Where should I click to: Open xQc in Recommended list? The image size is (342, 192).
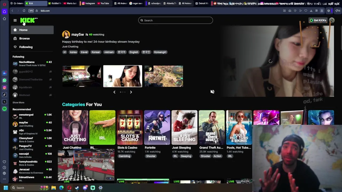[32, 132]
